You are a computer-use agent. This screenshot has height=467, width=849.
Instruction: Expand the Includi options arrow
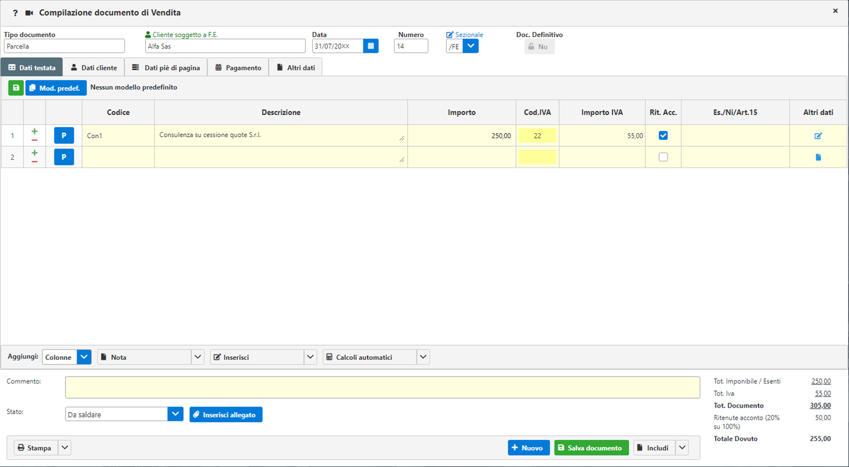(x=682, y=448)
